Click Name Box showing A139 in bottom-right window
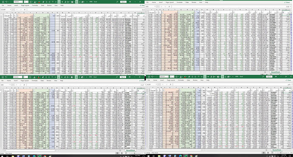The width and height of the screenshot is (293, 157). tap(152, 84)
